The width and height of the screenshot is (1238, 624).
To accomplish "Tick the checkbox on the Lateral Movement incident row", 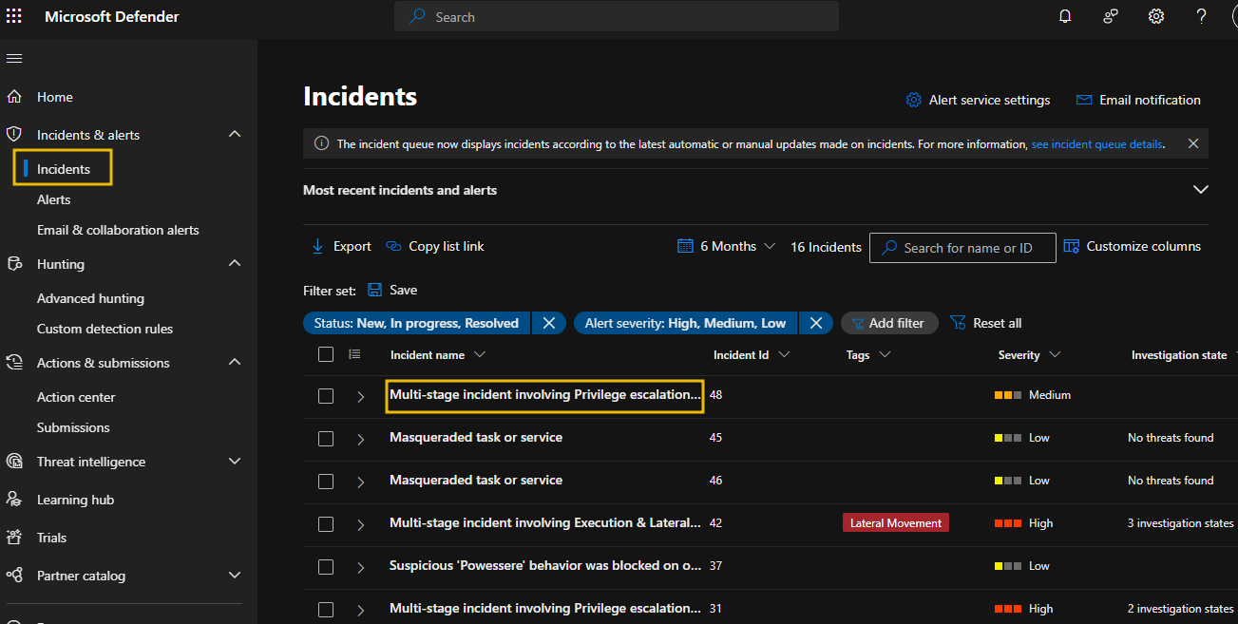I will (326, 523).
